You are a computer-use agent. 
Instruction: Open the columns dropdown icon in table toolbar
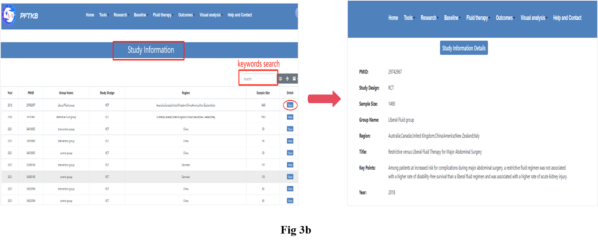tap(295, 79)
